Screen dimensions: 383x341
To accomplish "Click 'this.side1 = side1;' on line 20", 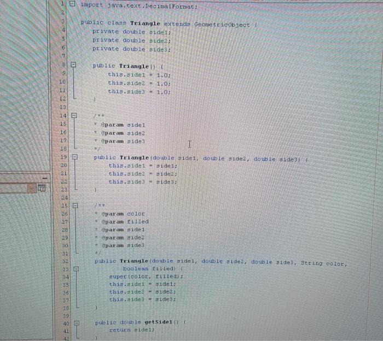I will [143, 166].
